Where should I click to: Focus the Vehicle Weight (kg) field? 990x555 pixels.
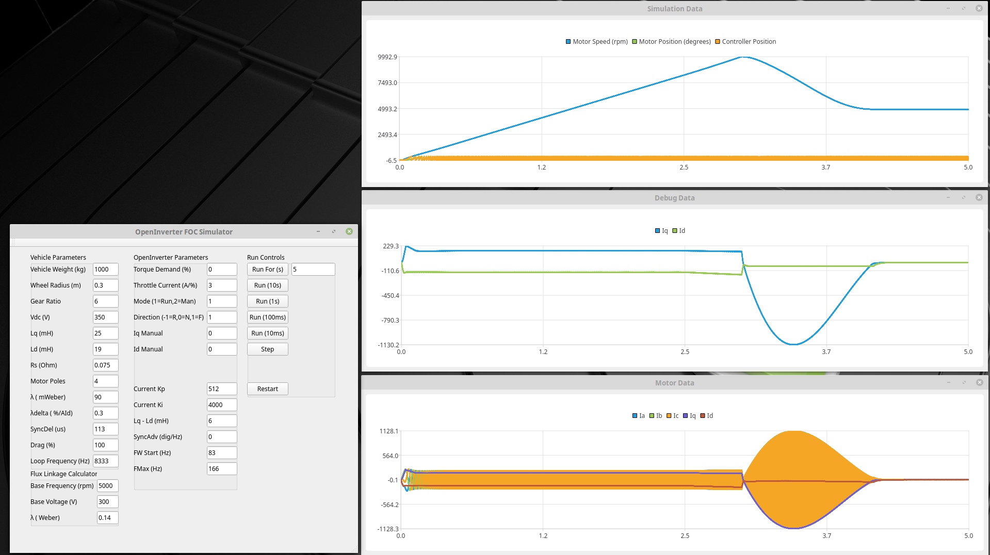105,270
